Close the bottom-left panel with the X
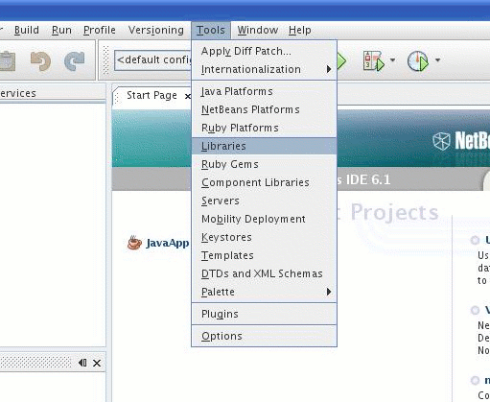490x402 pixels. pyautogui.click(x=97, y=363)
